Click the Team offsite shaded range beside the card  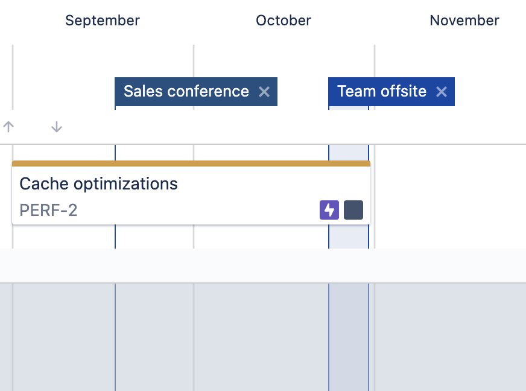349,237
